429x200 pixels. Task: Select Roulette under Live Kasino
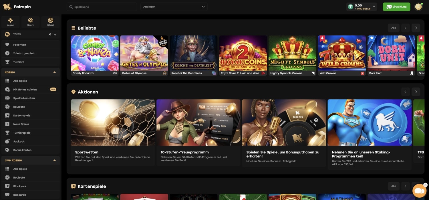30,178
